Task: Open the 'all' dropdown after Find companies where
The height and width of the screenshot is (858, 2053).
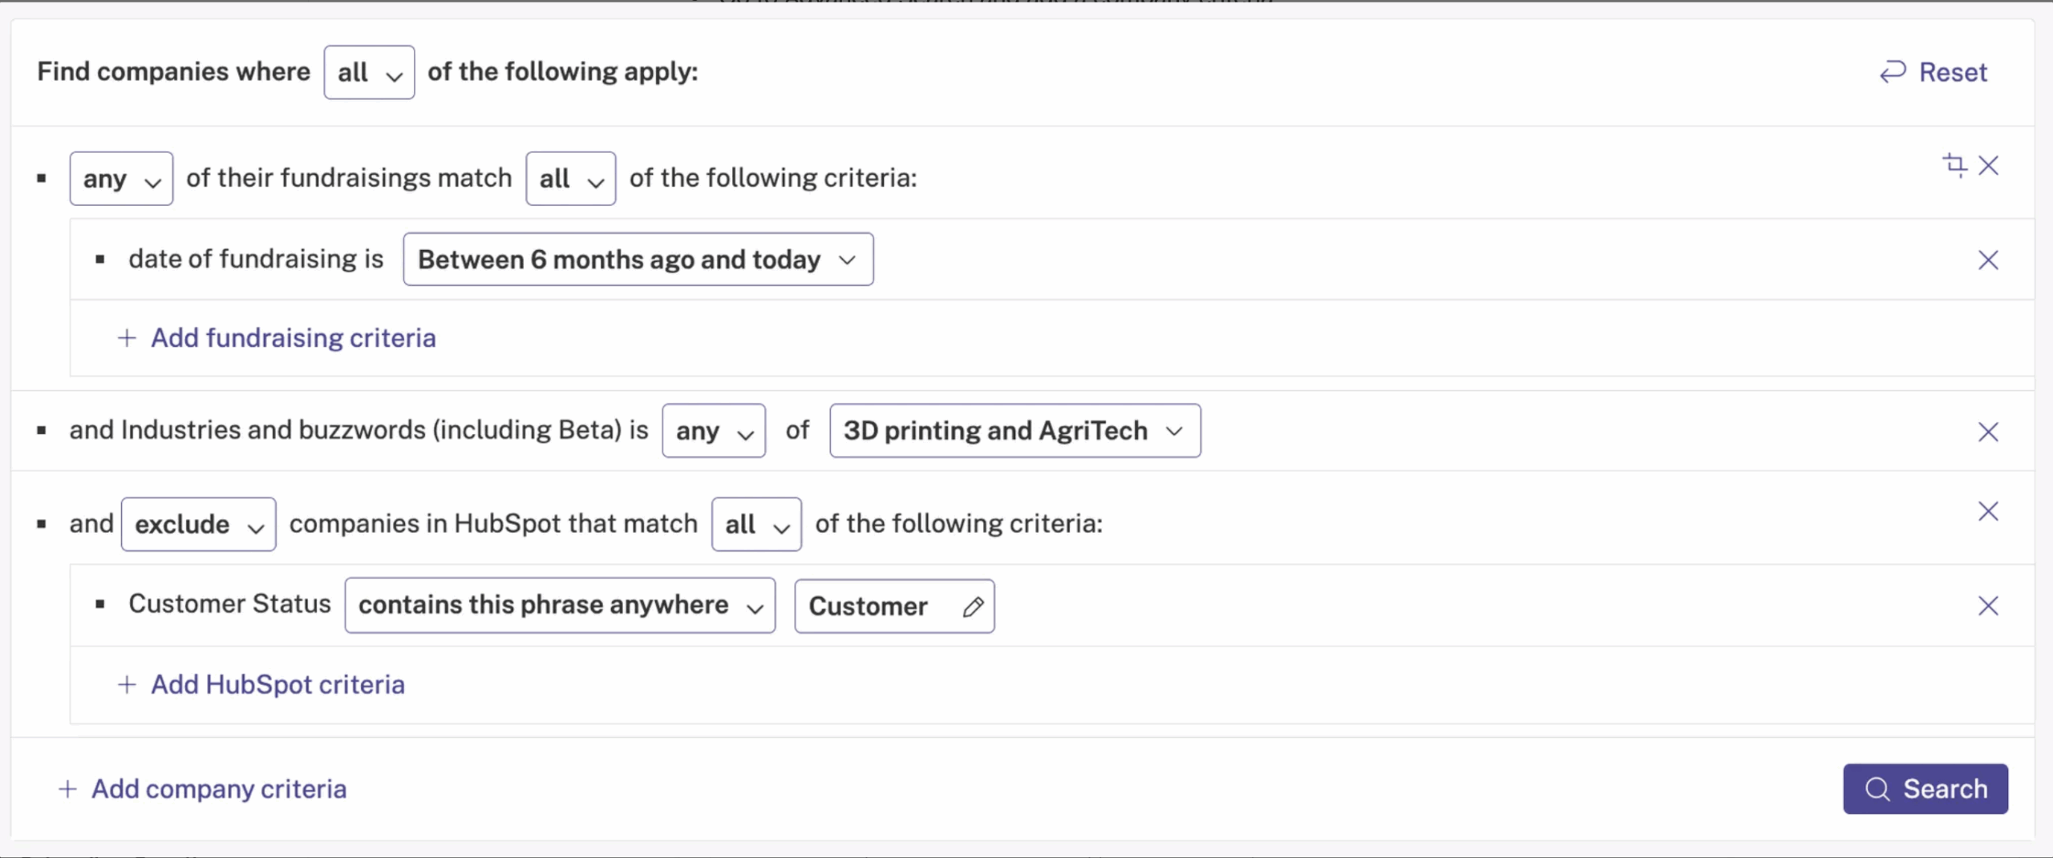Action: coord(369,72)
